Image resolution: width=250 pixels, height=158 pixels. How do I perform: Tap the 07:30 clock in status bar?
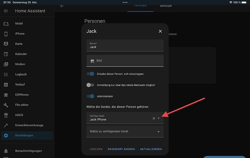(7, 3)
